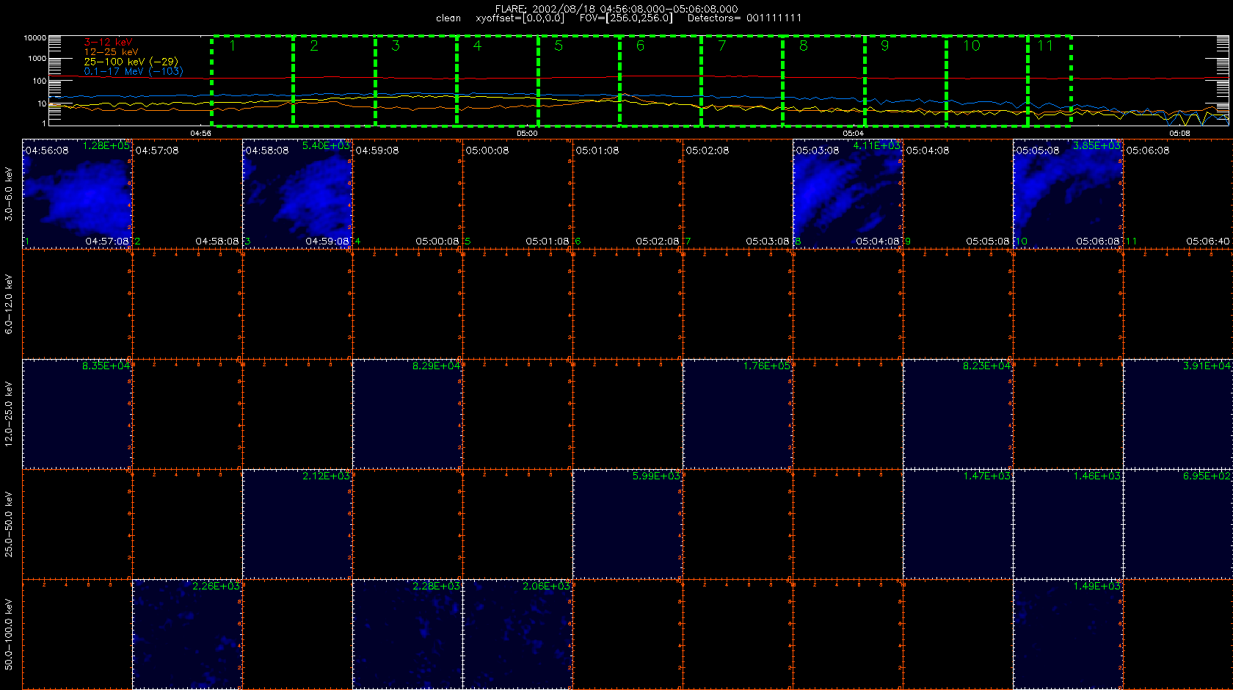This screenshot has width=1233, height=690.
Task: Select the 12-25 keV image labeled 8.35E+04
Action: [x=77, y=414]
